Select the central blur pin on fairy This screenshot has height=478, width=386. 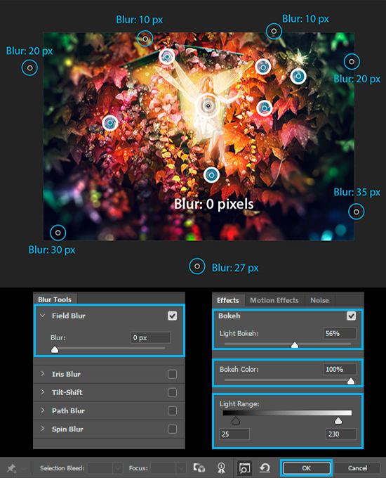coord(208,105)
